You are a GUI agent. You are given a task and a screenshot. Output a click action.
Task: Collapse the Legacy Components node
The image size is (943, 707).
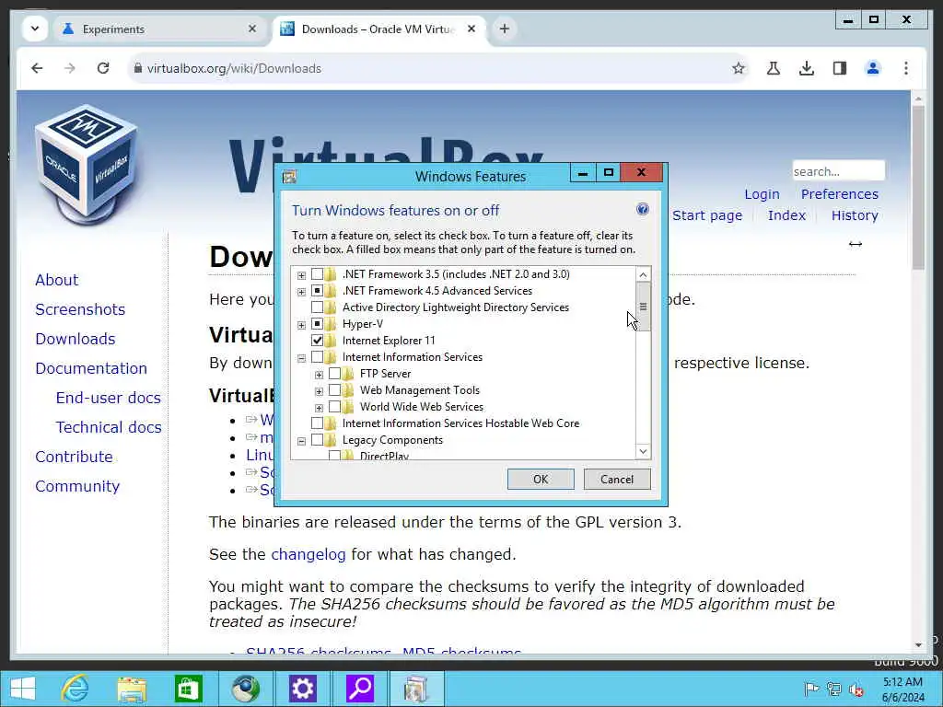click(x=301, y=441)
